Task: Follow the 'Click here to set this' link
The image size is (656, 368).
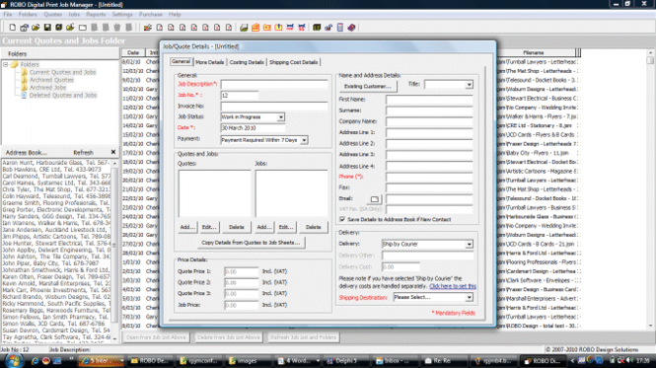Action: (x=453, y=286)
